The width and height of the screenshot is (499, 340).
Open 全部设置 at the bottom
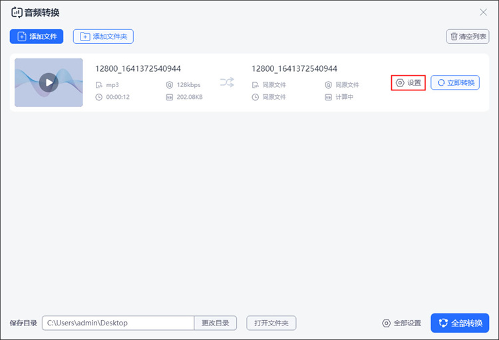[x=402, y=323]
